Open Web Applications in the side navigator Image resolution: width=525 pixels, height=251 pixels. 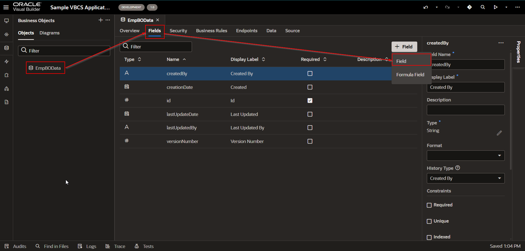tap(7, 21)
